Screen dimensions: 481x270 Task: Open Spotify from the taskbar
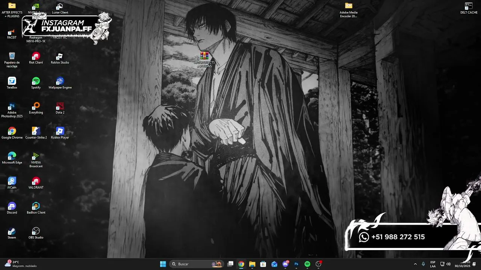pyautogui.click(x=307, y=264)
